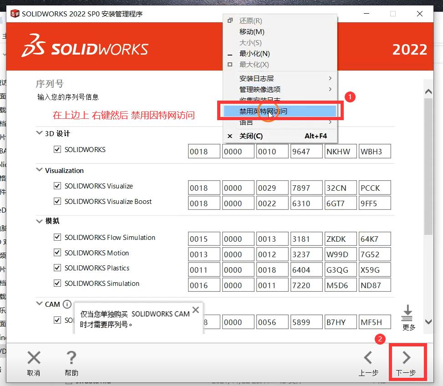Choose 最大化(X) in system menu

click(x=280, y=64)
